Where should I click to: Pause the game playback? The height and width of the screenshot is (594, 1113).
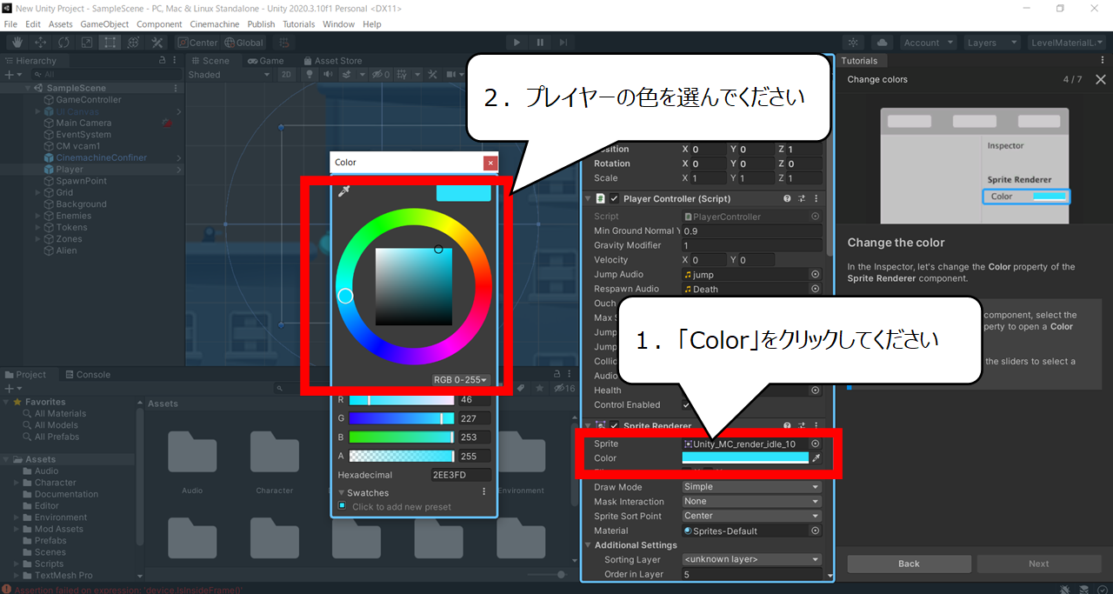pyautogui.click(x=540, y=42)
